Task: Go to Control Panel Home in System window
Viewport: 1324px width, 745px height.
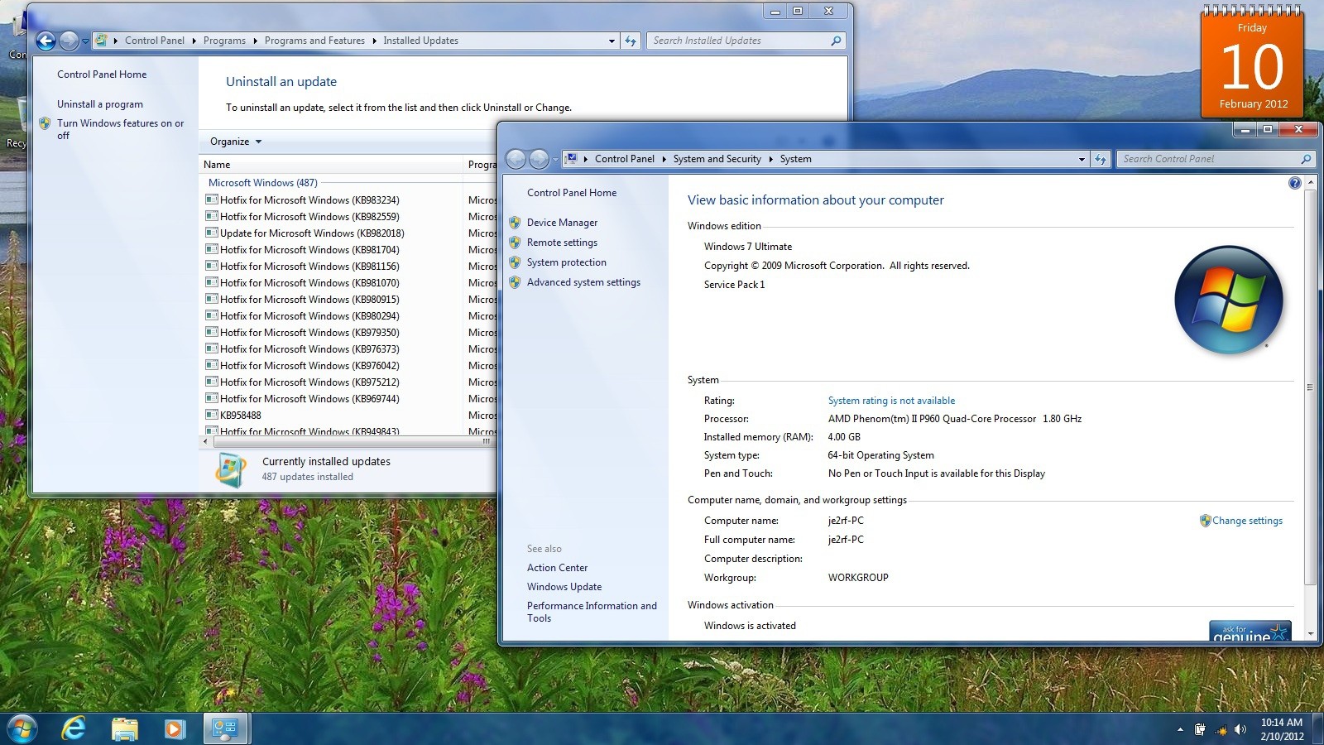Action: pos(572,193)
